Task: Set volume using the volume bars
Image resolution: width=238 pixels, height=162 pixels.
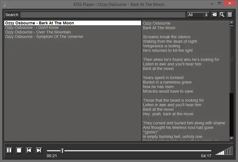Action: [x=224, y=151]
